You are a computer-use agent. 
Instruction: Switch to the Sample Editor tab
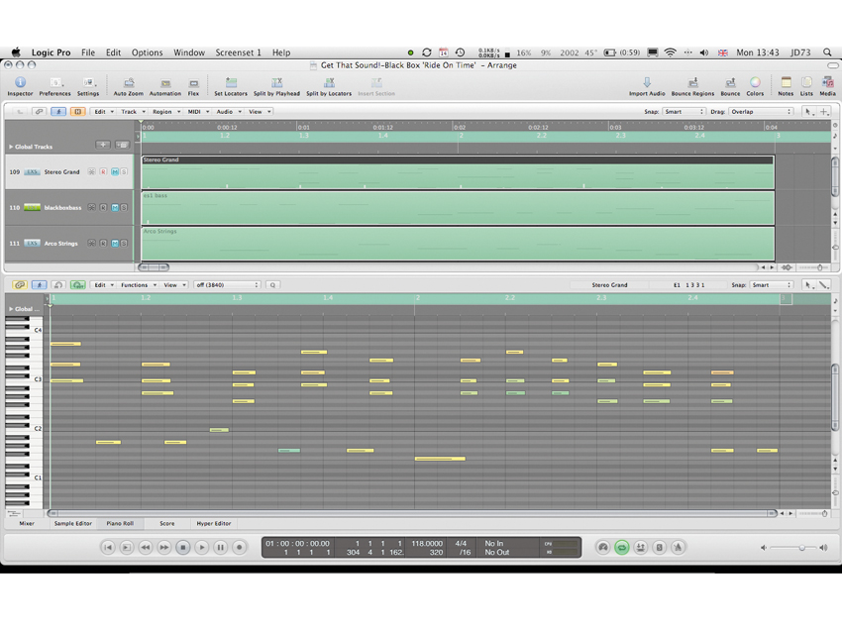click(73, 524)
